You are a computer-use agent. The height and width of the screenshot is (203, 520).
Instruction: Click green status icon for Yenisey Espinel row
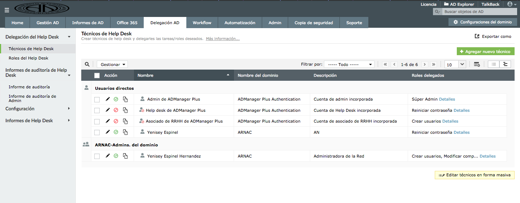pos(116,132)
